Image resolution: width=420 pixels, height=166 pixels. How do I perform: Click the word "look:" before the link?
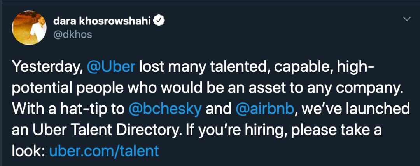tap(28, 150)
